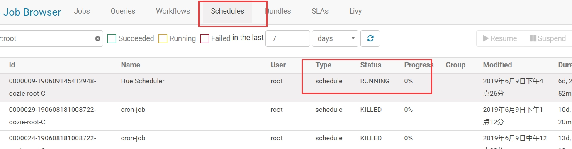
Task: Open the Workflows tab
Action: click(x=173, y=11)
